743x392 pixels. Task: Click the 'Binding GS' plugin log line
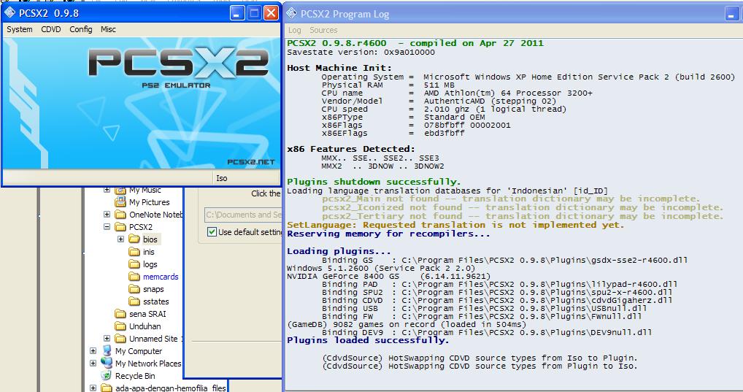[504, 260]
